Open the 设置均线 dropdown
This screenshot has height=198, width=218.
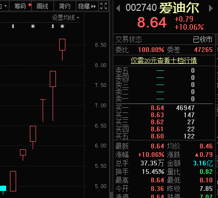tap(65, 17)
